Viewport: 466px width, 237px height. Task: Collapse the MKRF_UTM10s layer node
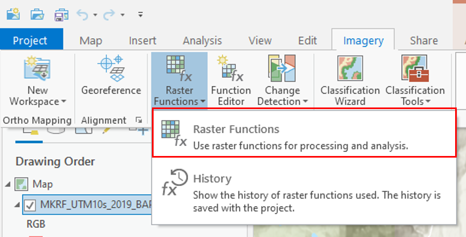pyautogui.click(x=17, y=205)
